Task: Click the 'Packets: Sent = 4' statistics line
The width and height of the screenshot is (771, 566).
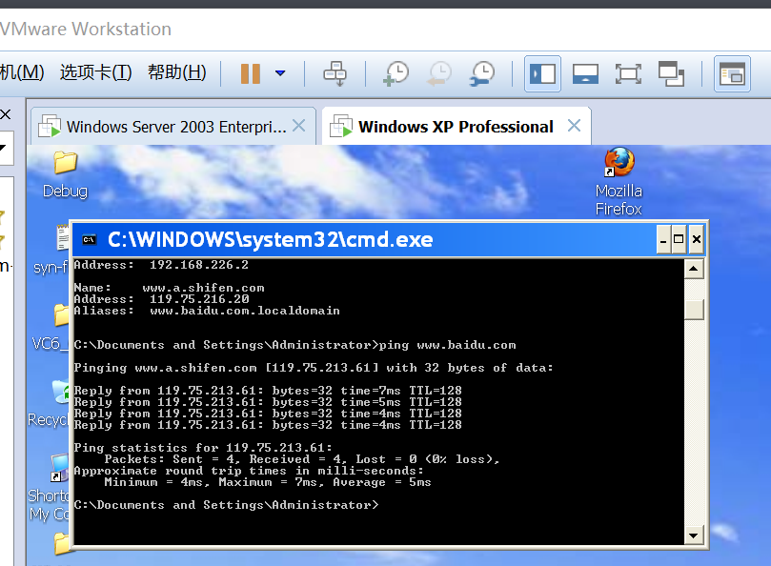Action: click(x=302, y=459)
